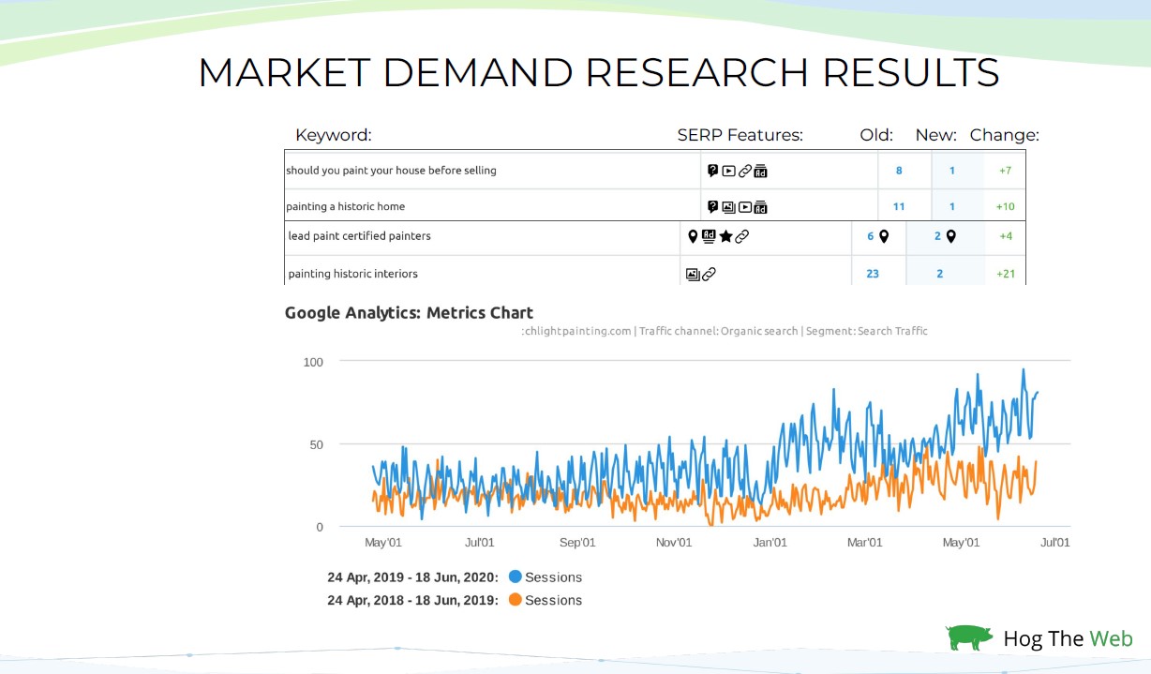Click the blue Sessions legend dot

pyautogui.click(x=515, y=577)
